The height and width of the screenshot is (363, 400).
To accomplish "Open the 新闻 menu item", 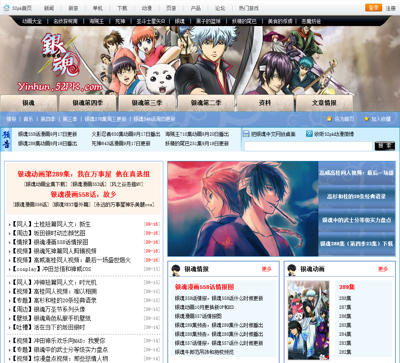I will pyautogui.click(x=49, y=8).
